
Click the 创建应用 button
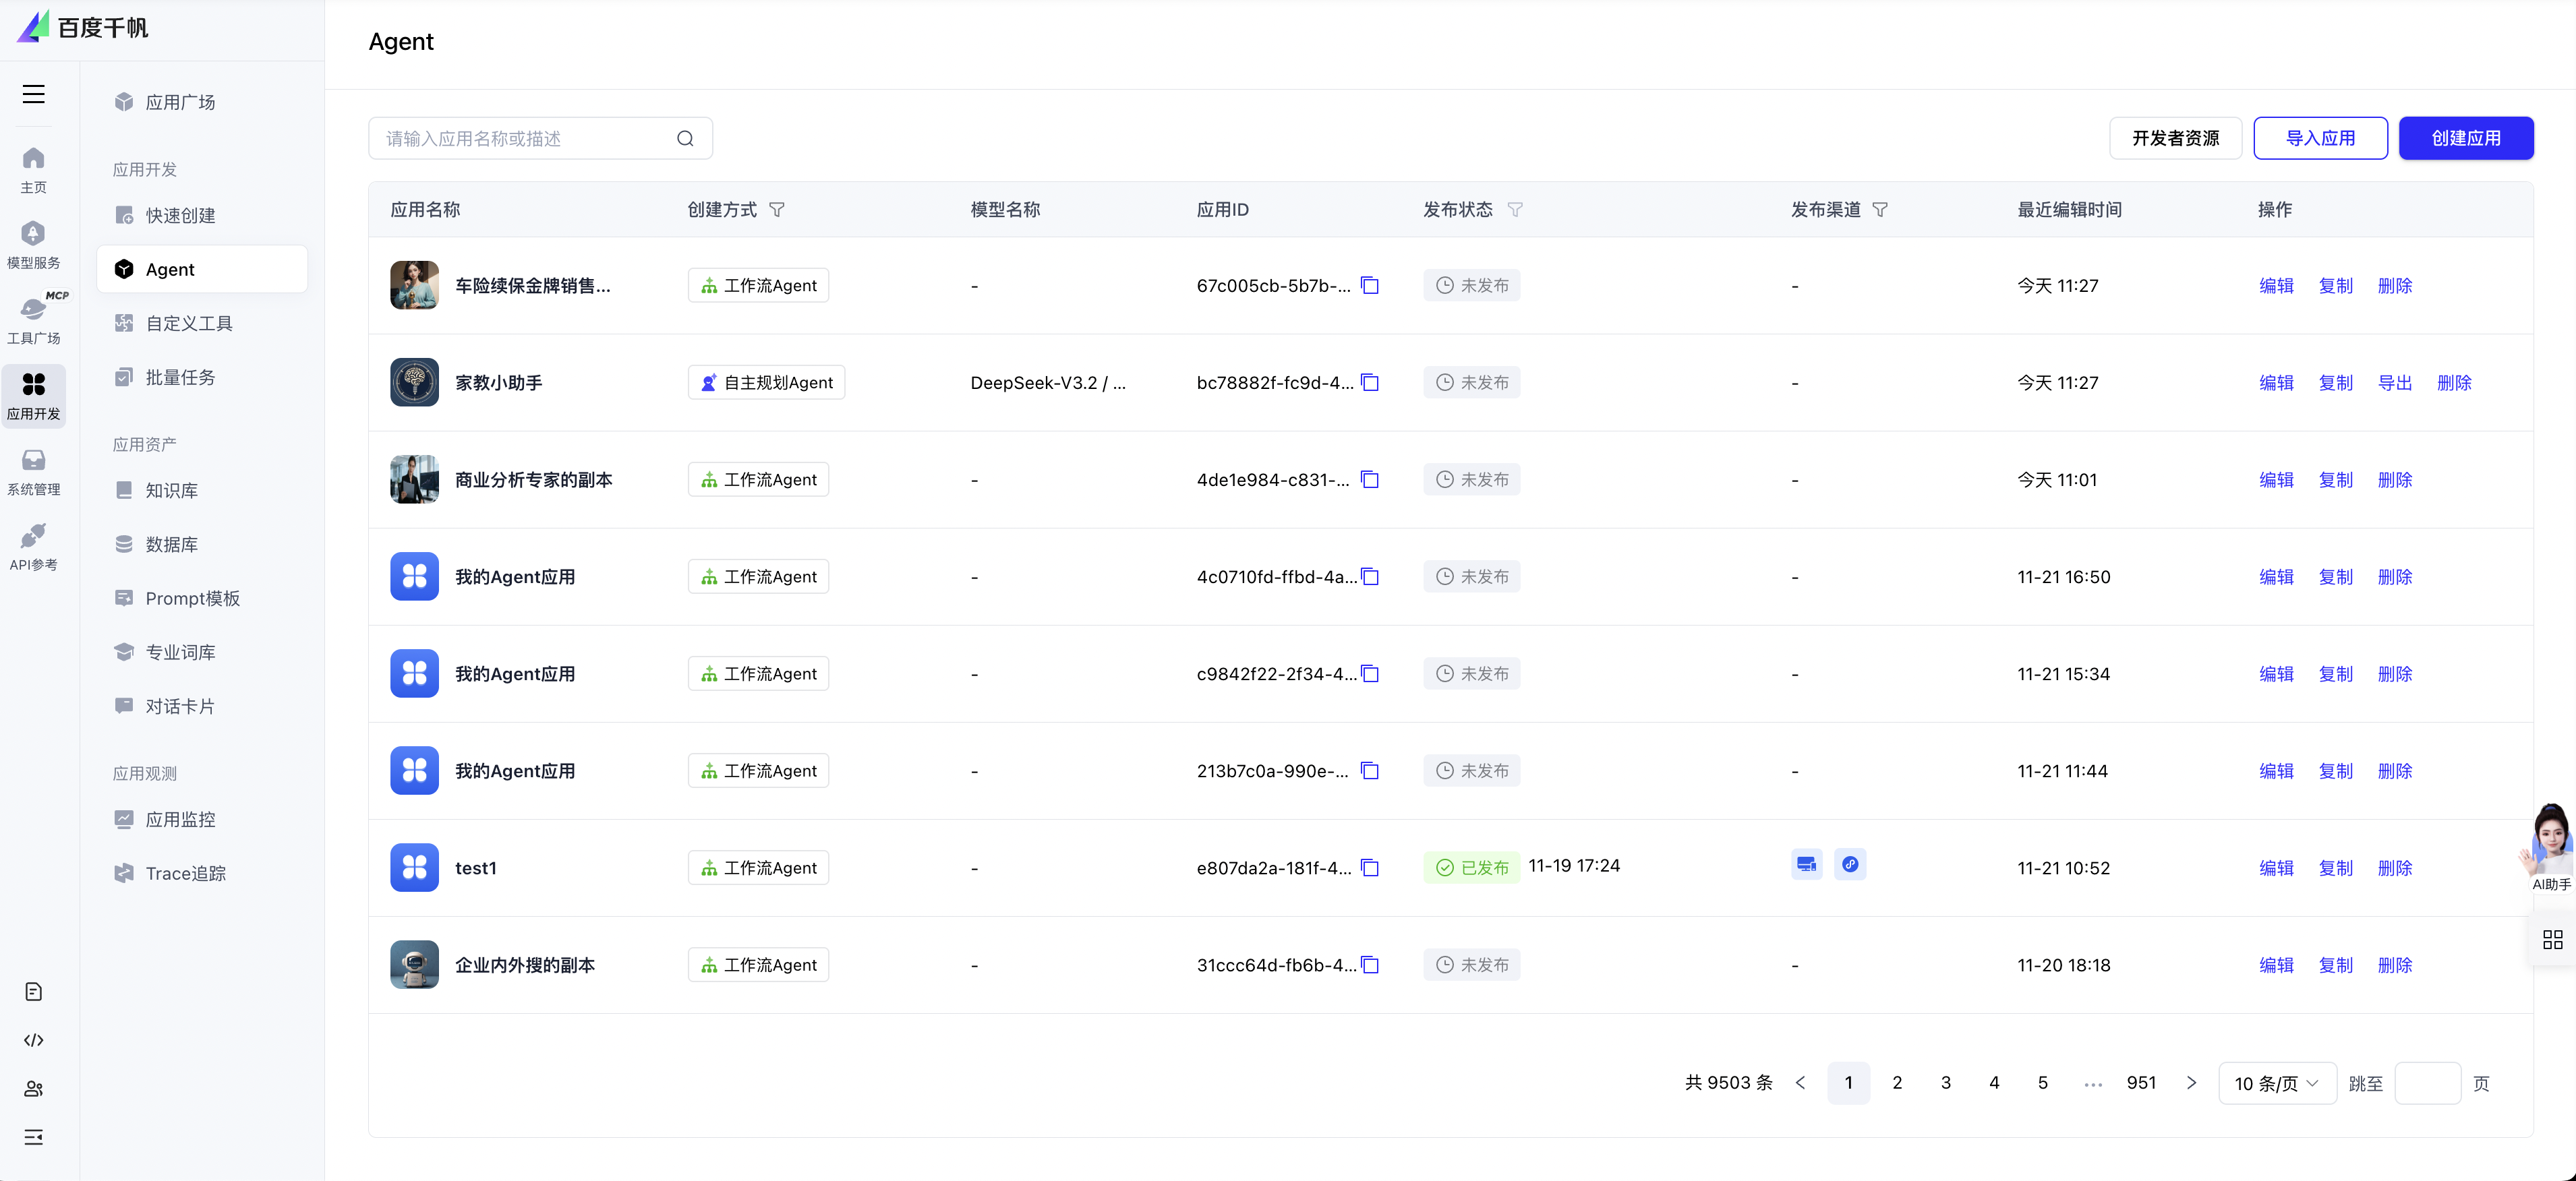click(x=2465, y=139)
